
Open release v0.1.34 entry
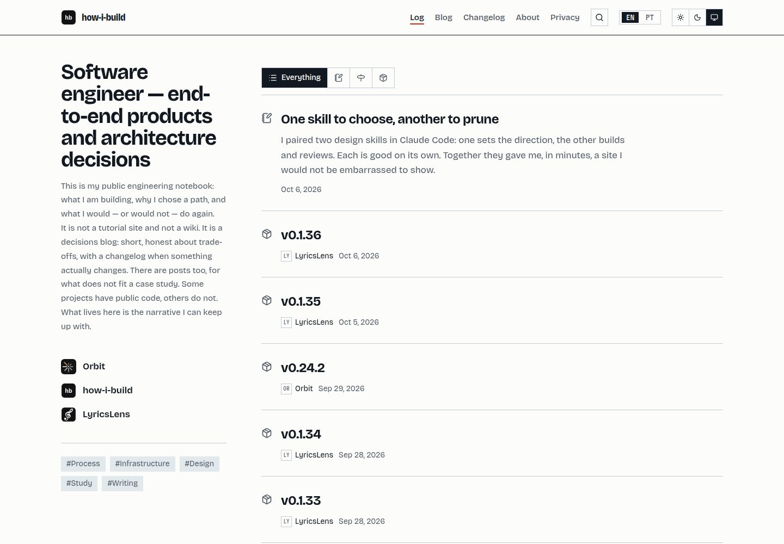301,434
